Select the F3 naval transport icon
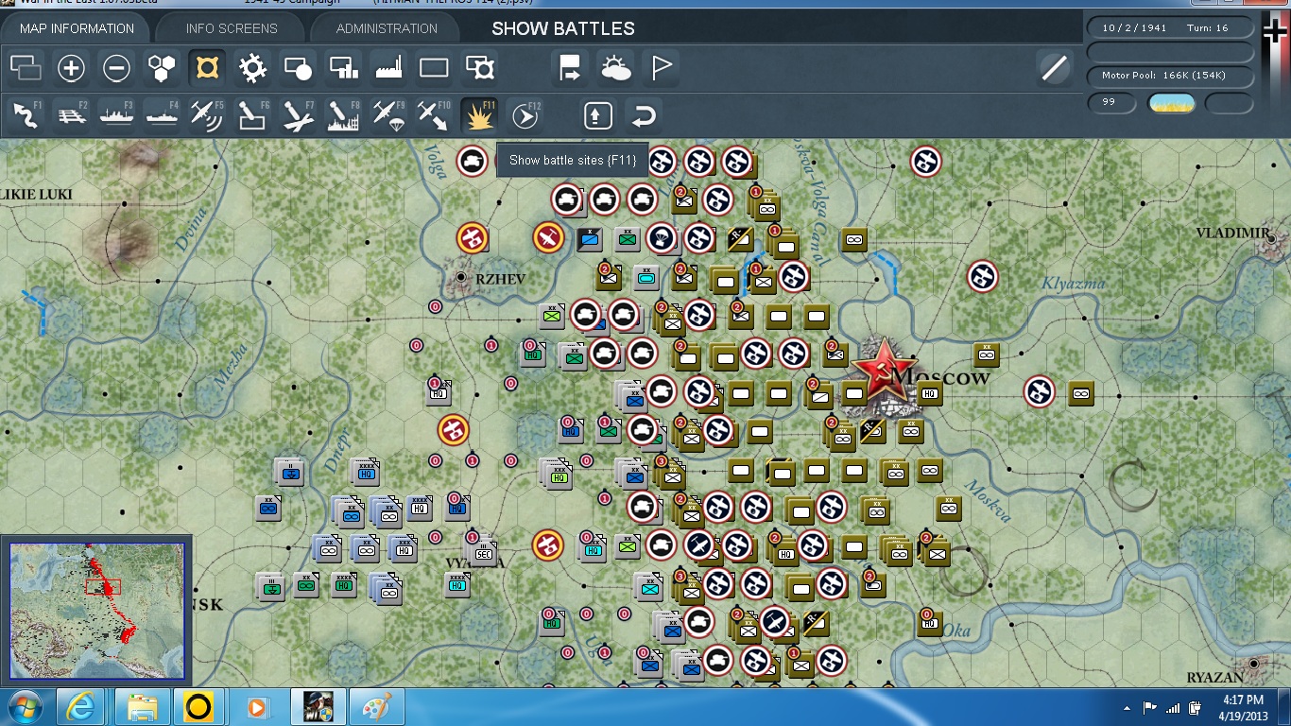This screenshot has height=726, width=1291. pos(117,114)
